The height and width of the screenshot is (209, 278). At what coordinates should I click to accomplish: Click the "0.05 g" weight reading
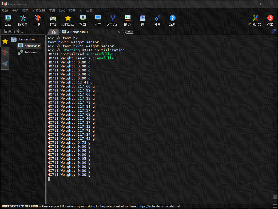click(84, 159)
